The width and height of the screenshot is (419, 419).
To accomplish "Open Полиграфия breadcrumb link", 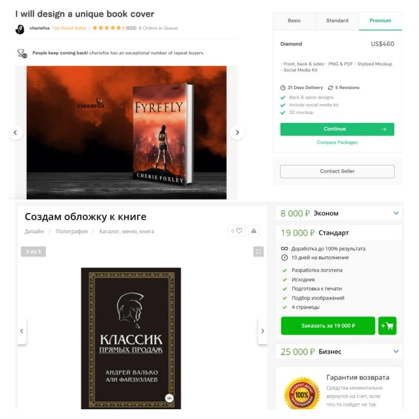I will (72, 231).
